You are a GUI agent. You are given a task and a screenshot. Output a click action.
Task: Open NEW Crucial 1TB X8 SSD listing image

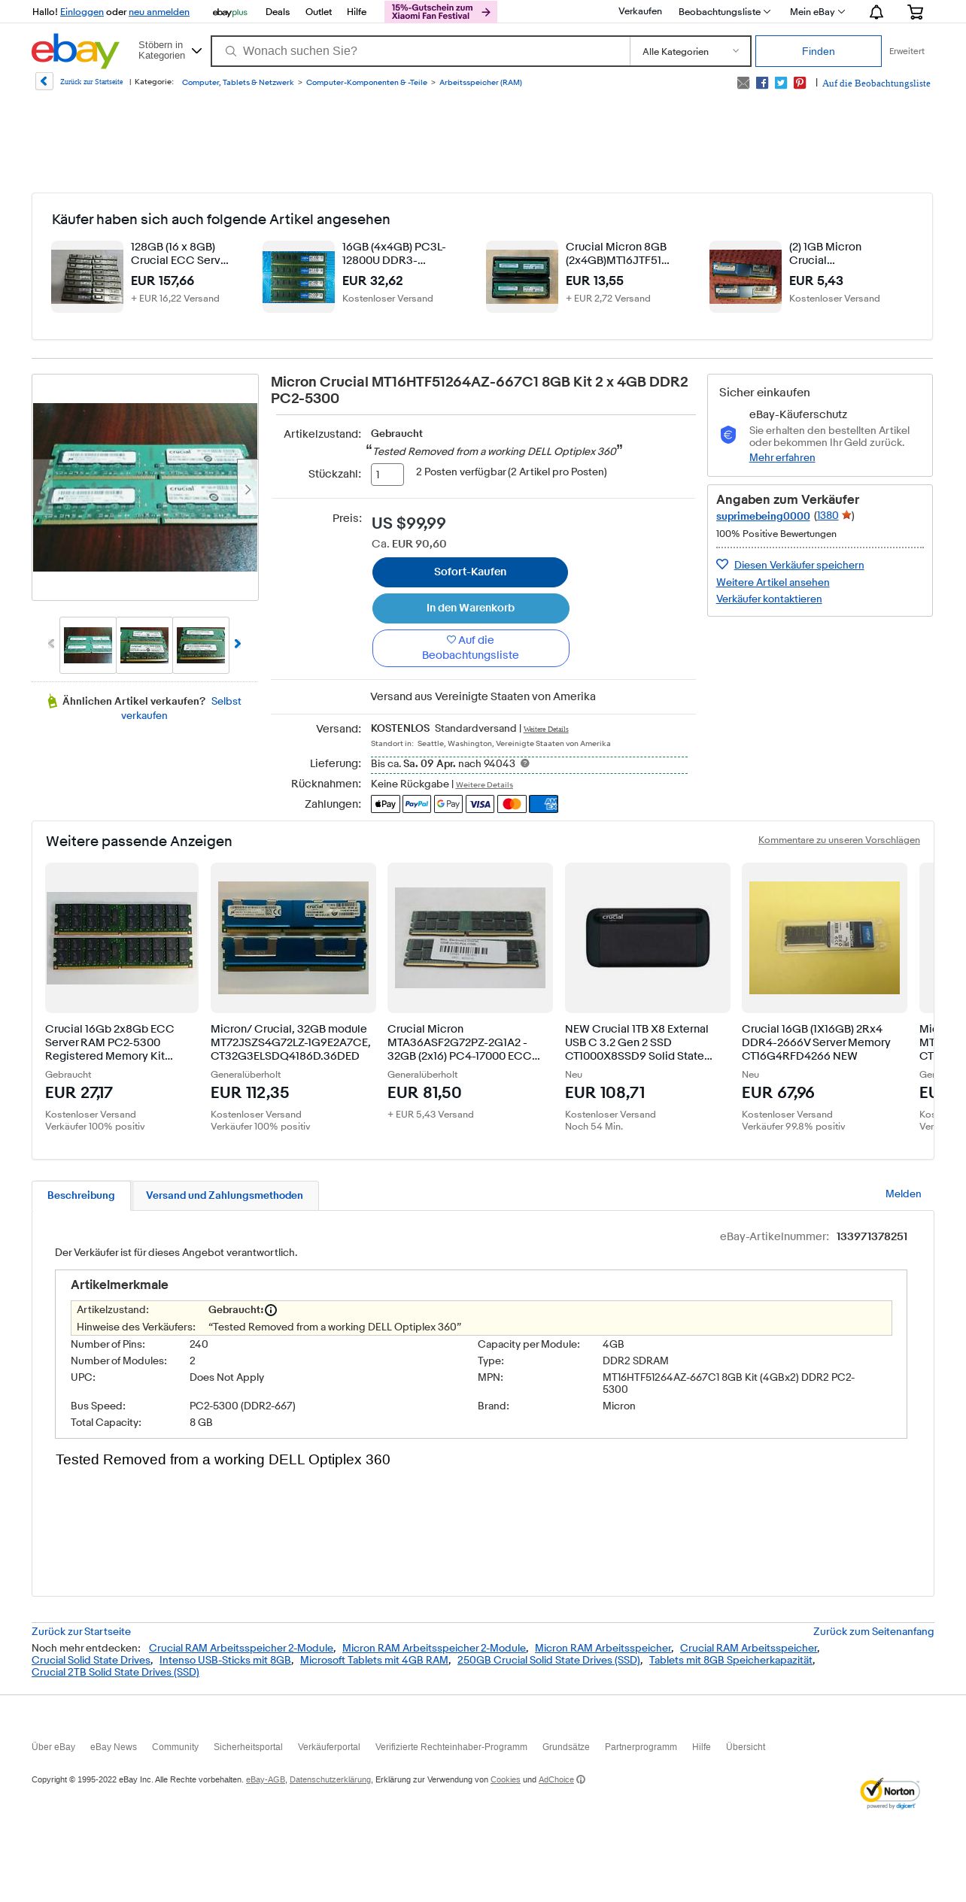point(648,938)
